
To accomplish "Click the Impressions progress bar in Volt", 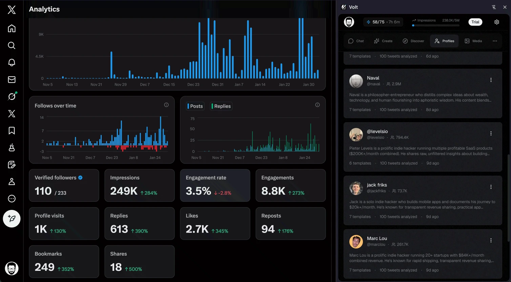I will click(x=435, y=25).
